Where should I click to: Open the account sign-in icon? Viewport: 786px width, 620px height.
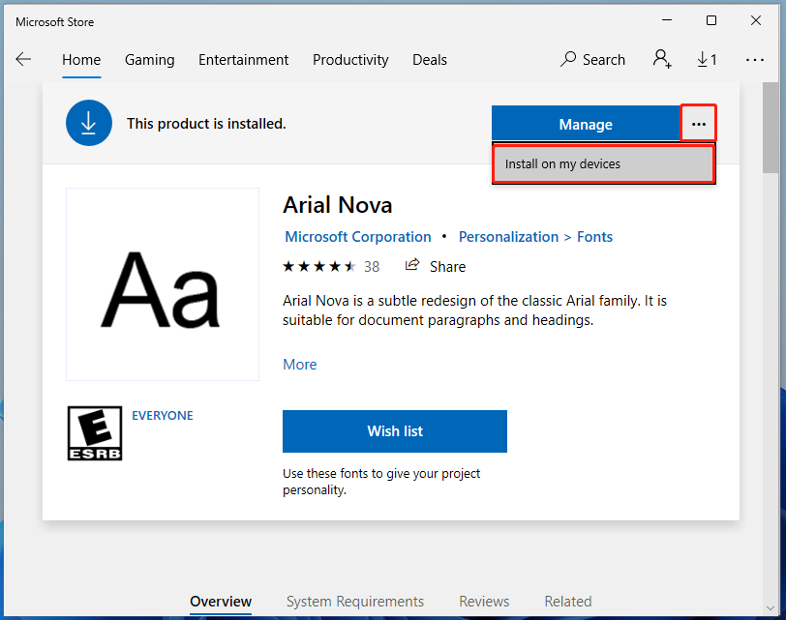(x=662, y=59)
